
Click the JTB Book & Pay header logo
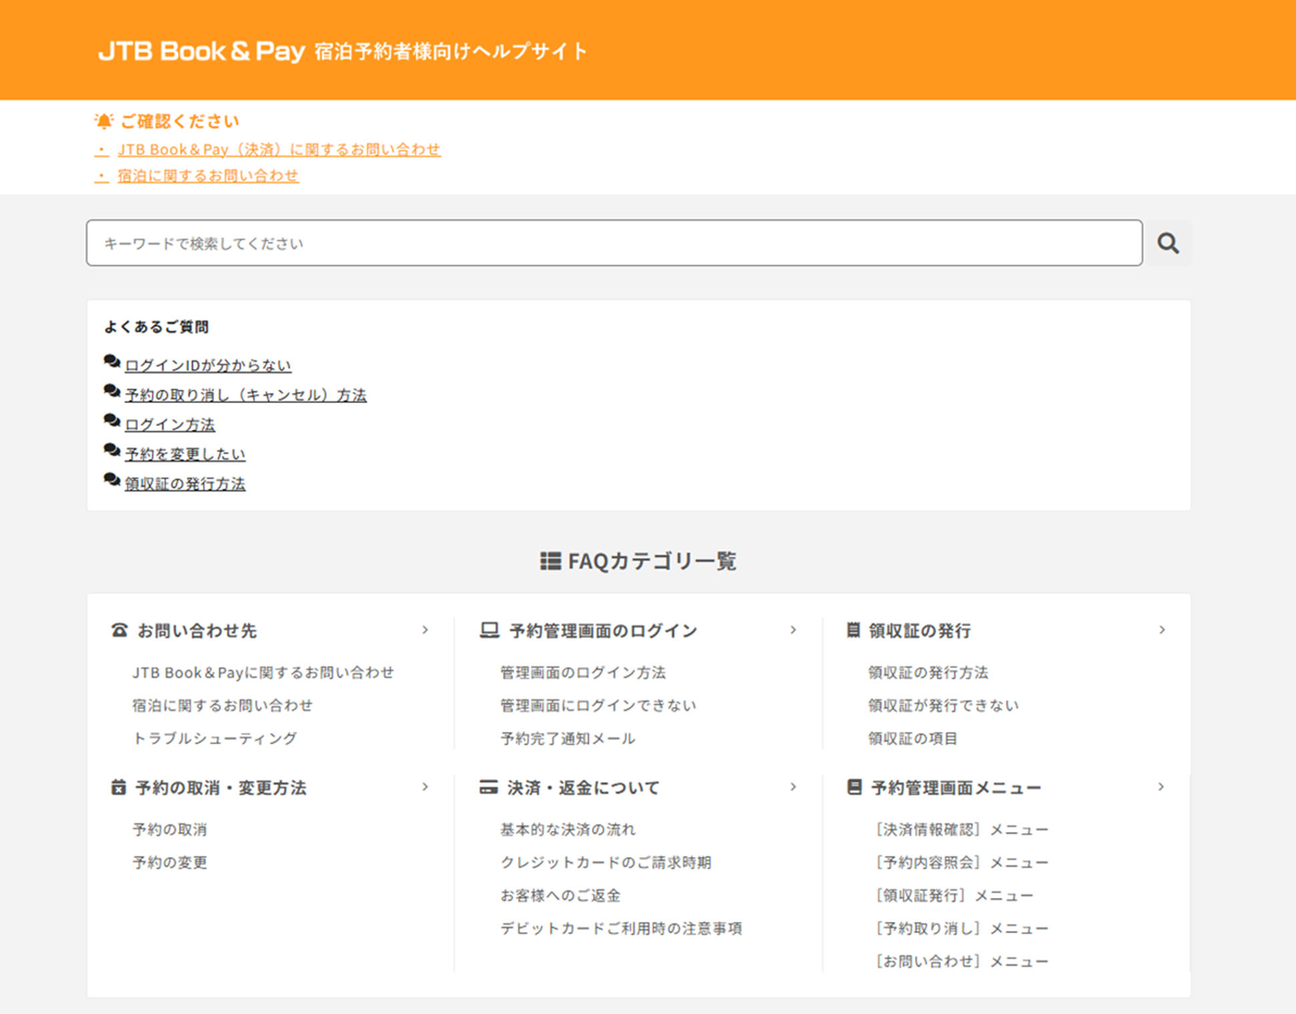(202, 51)
